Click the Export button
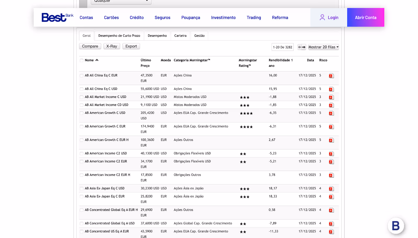Image resolution: width=418 pixels, height=238 pixels. [131, 46]
